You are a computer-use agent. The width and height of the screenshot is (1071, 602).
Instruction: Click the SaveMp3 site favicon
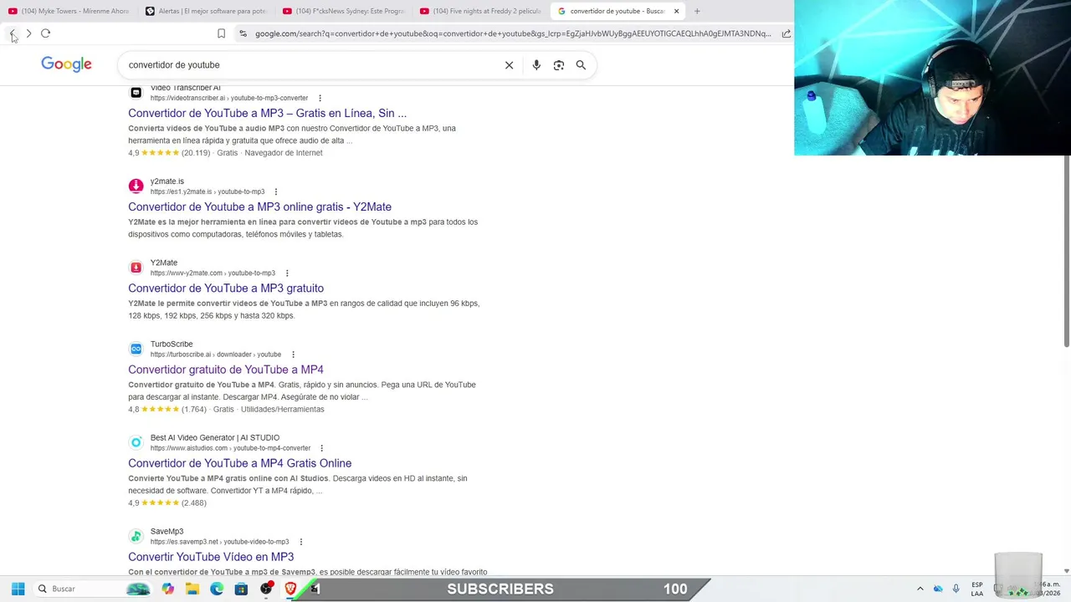(x=136, y=536)
